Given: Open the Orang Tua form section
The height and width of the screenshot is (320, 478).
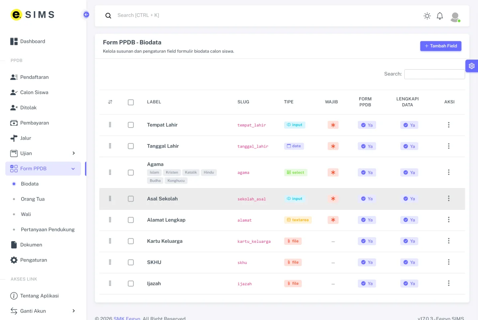Looking at the screenshot, I should [x=43, y=199].
